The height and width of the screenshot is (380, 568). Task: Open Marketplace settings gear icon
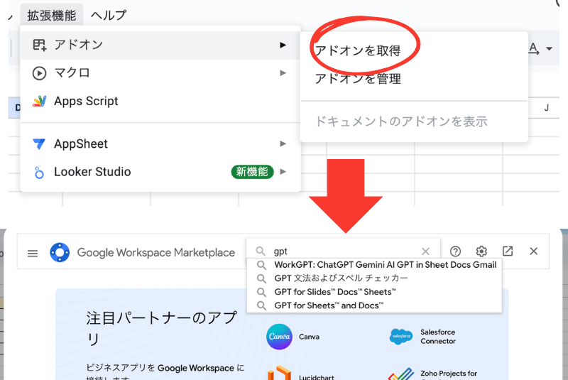[x=481, y=251]
